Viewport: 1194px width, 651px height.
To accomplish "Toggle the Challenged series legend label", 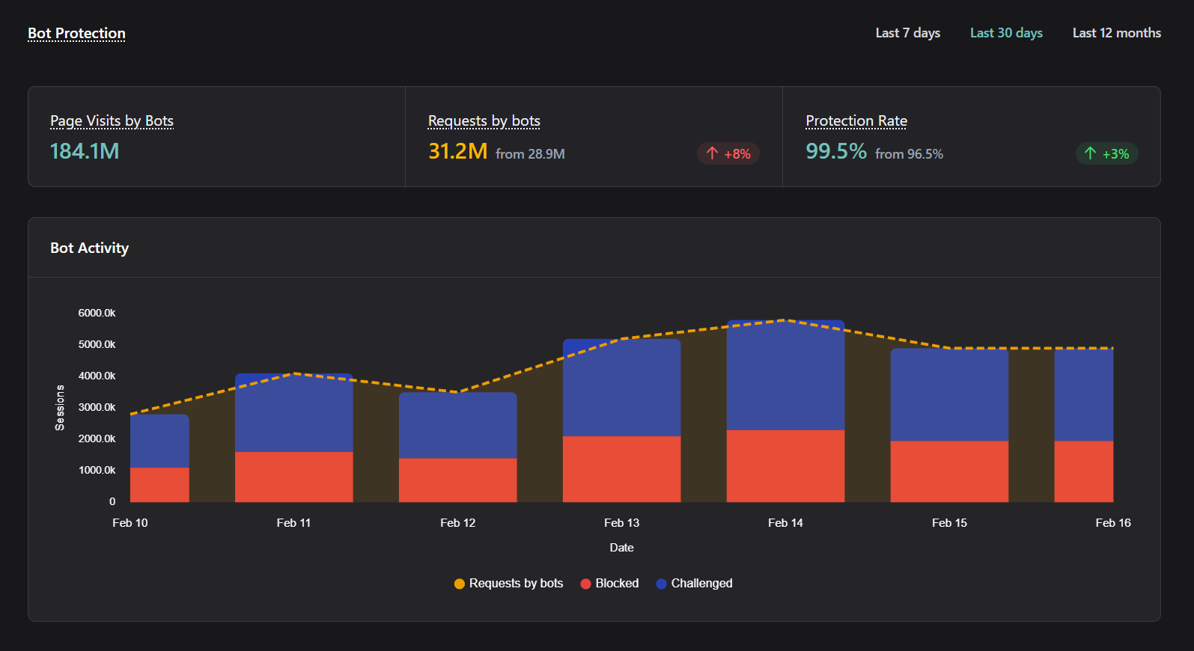I will pos(701,584).
